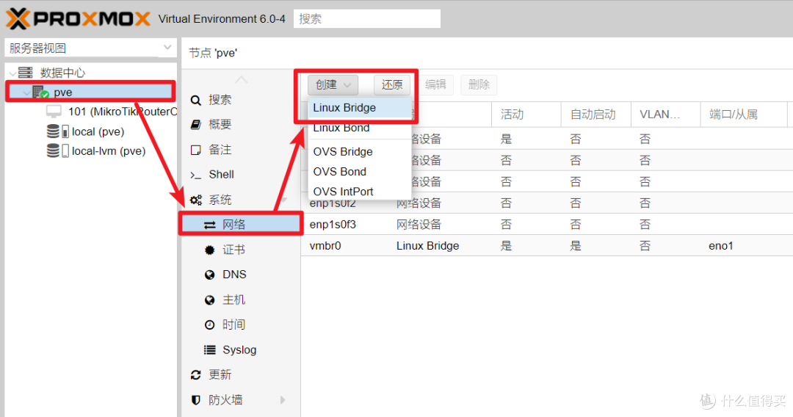This screenshot has height=417, width=793.
Task: Click the datacenter server icon
Action: [x=25, y=72]
